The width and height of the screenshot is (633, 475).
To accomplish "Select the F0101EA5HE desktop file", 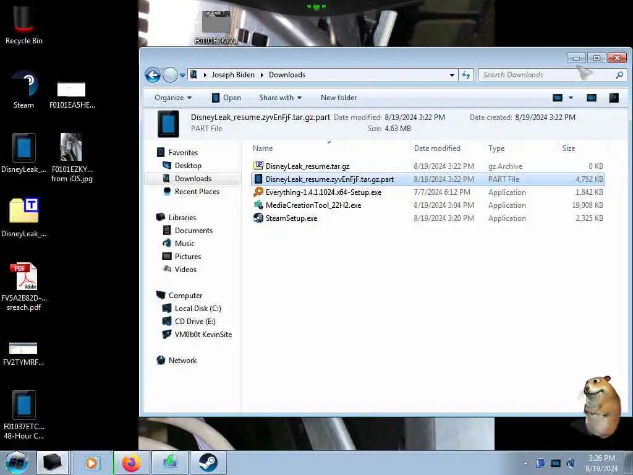I will point(72,95).
